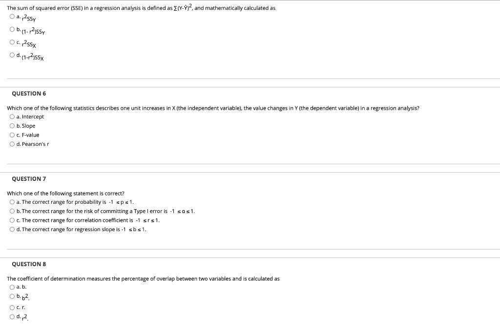Click the QUESTION 7 heading
Screen dimensions: 500x331
point(29,178)
